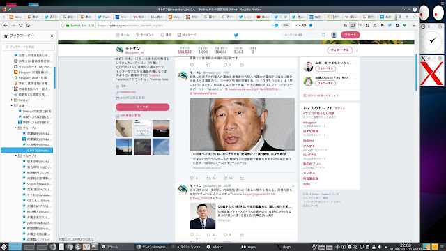Open the sunset photo thumbnail in media grid
Viewport: 446px width, 251px height.
tap(161, 128)
